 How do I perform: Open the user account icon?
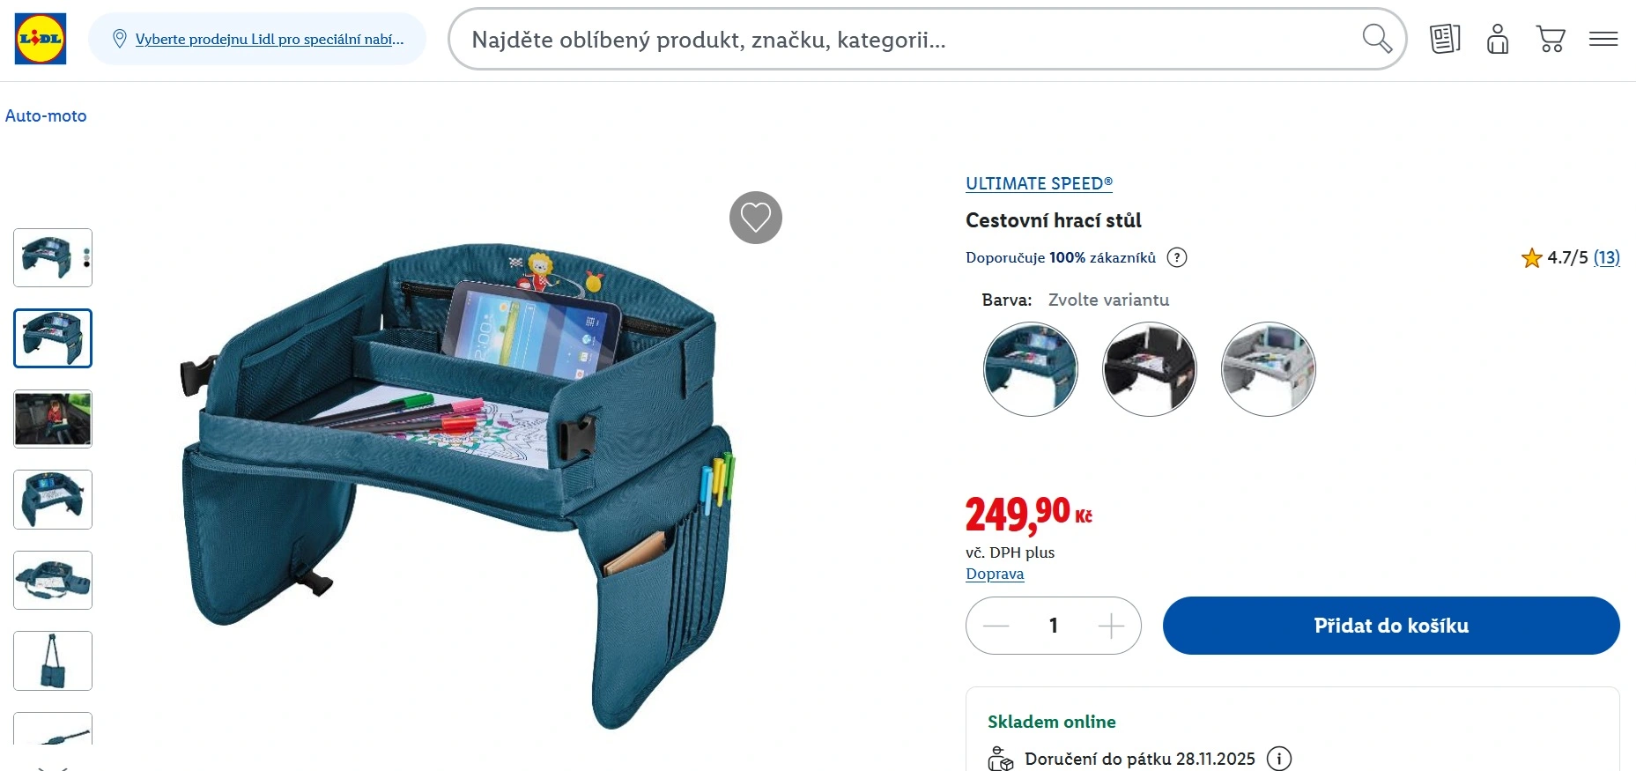[x=1498, y=39]
